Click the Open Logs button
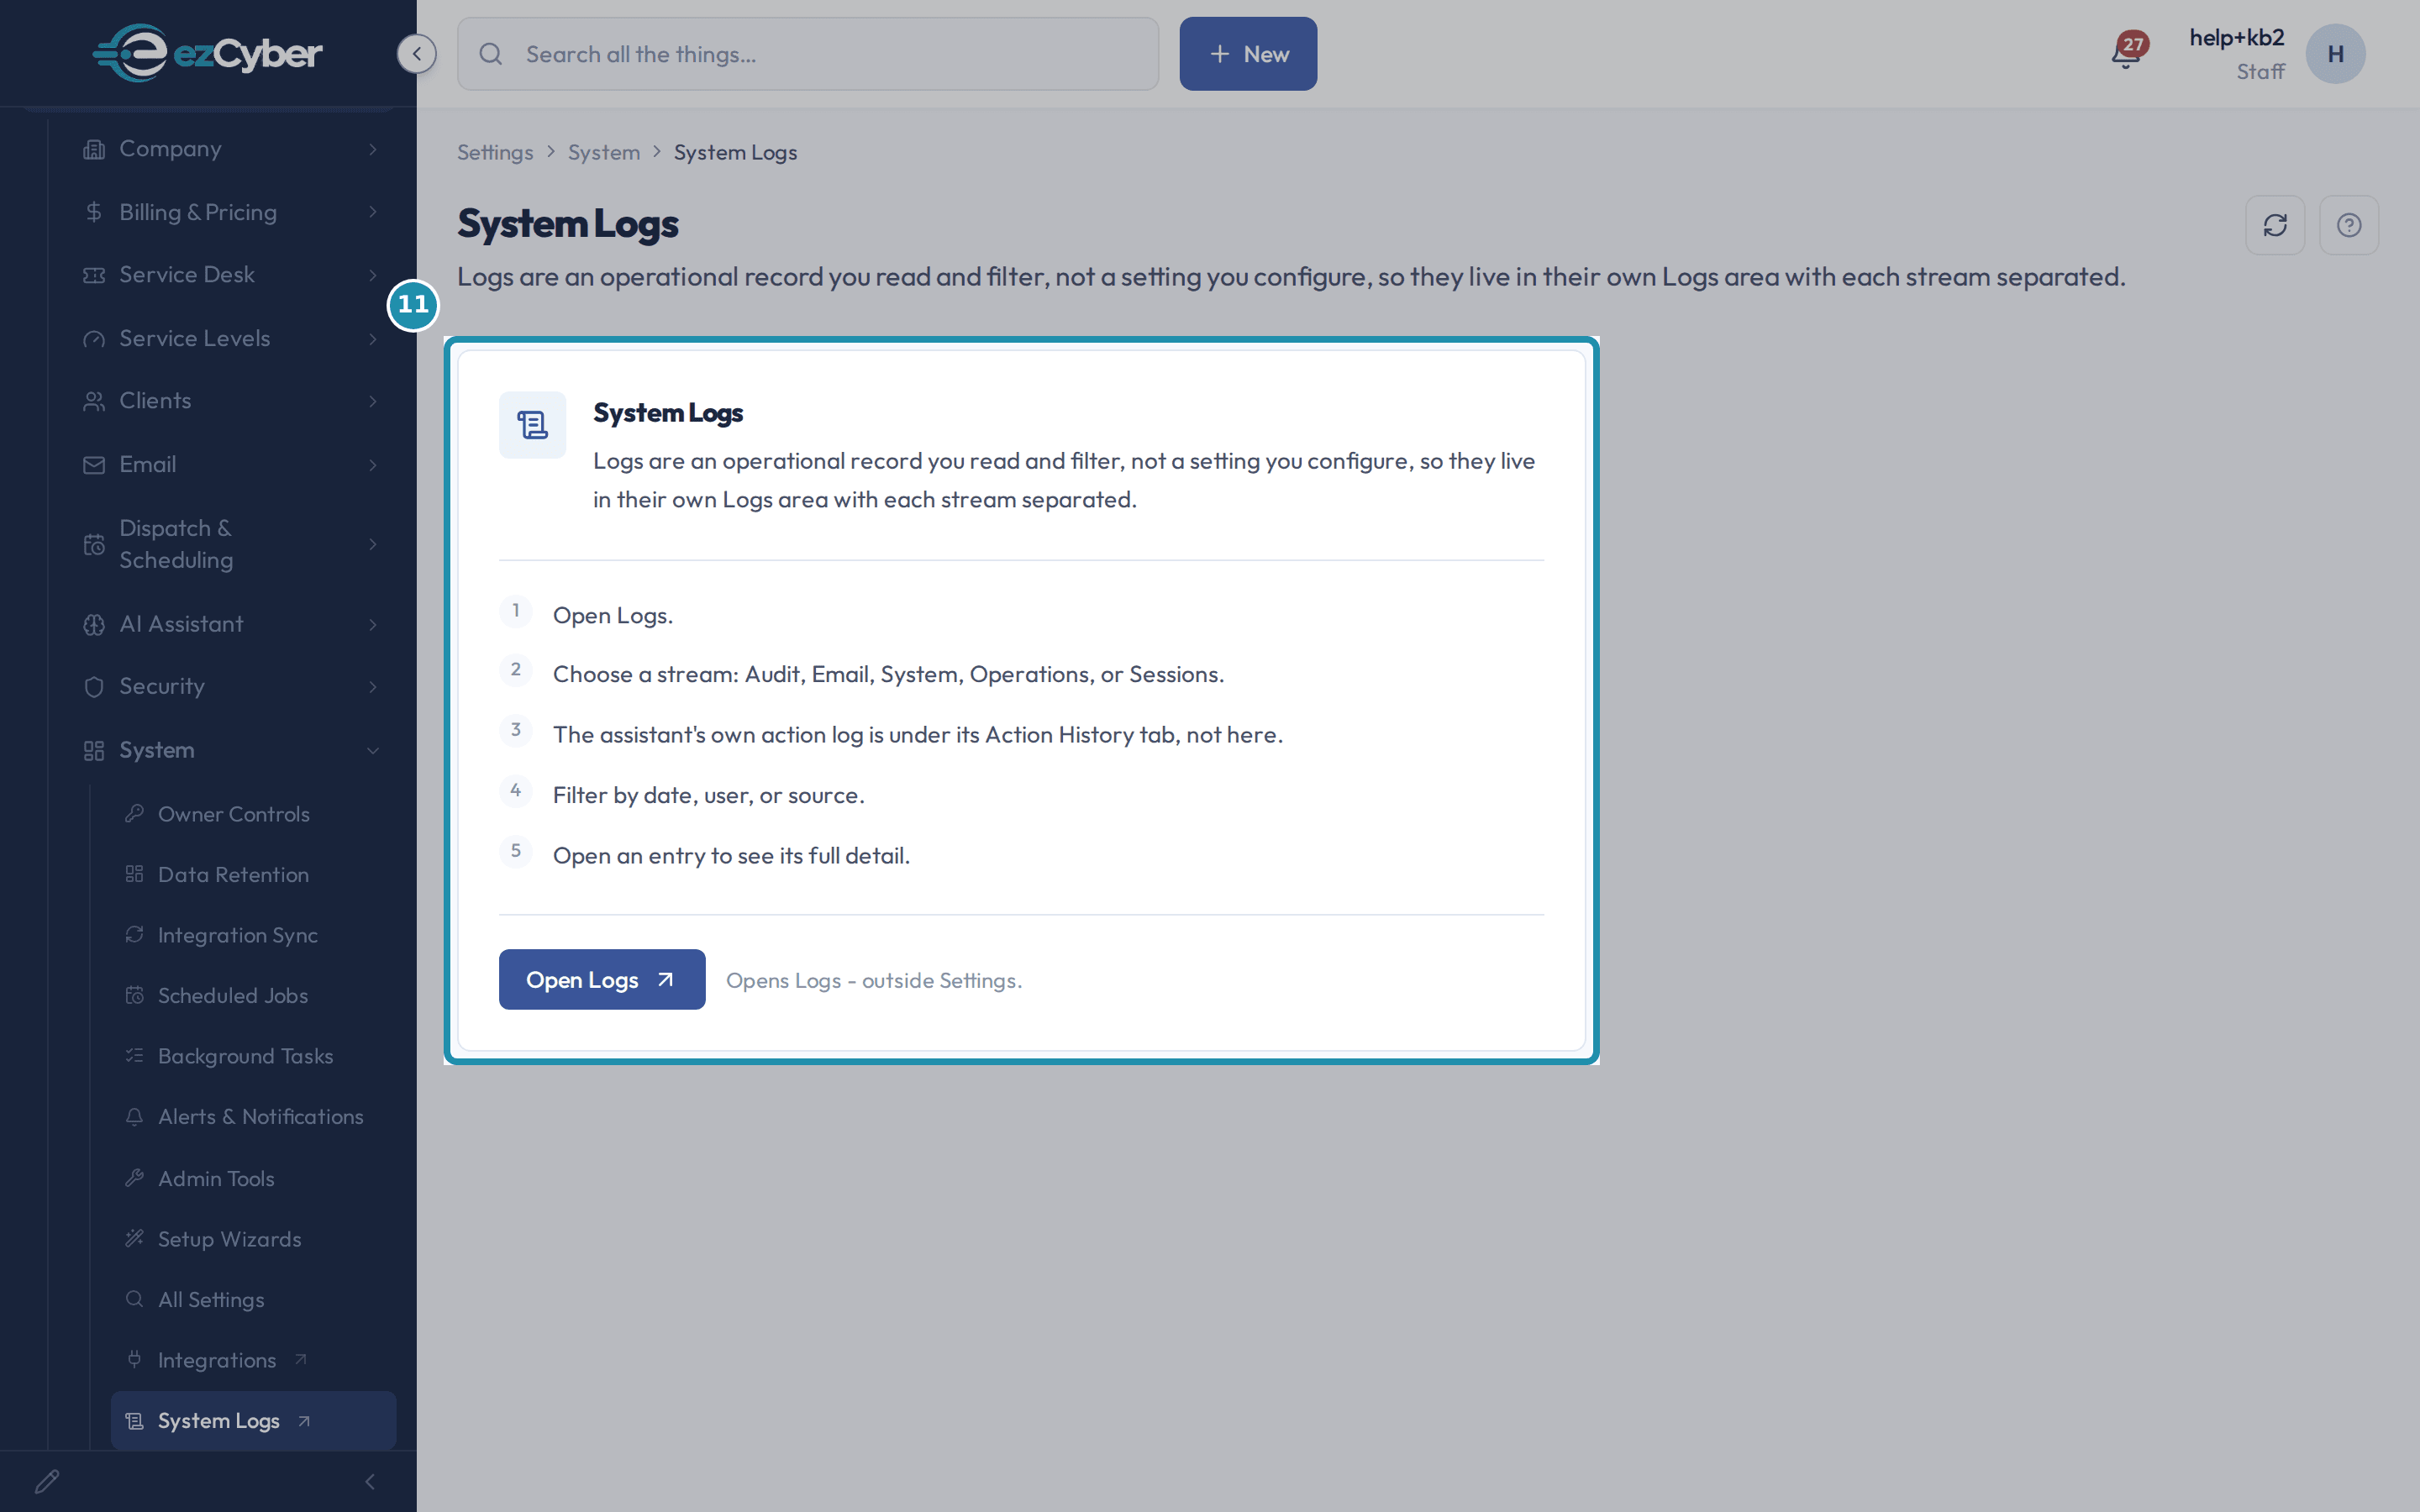This screenshot has height=1512, width=2420. click(602, 980)
